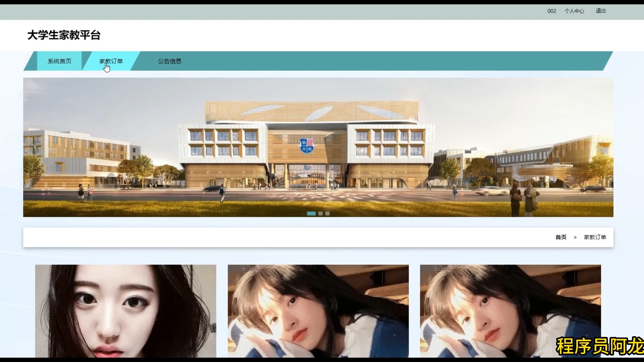The height and width of the screenshot is (362, 644).
Task: Click the carousel next arrow on banner
Action: click(x=601, y=147)
